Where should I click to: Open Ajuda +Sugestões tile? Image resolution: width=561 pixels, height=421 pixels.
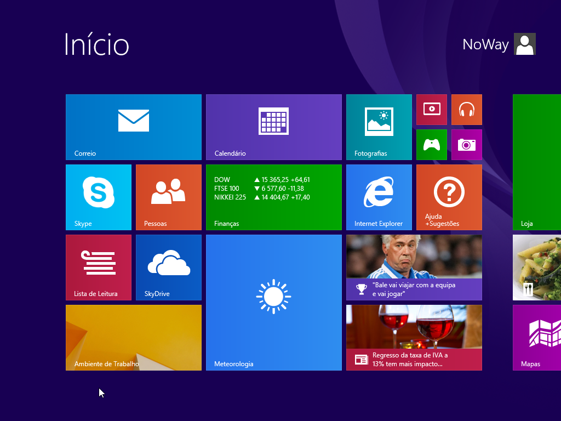449,197
